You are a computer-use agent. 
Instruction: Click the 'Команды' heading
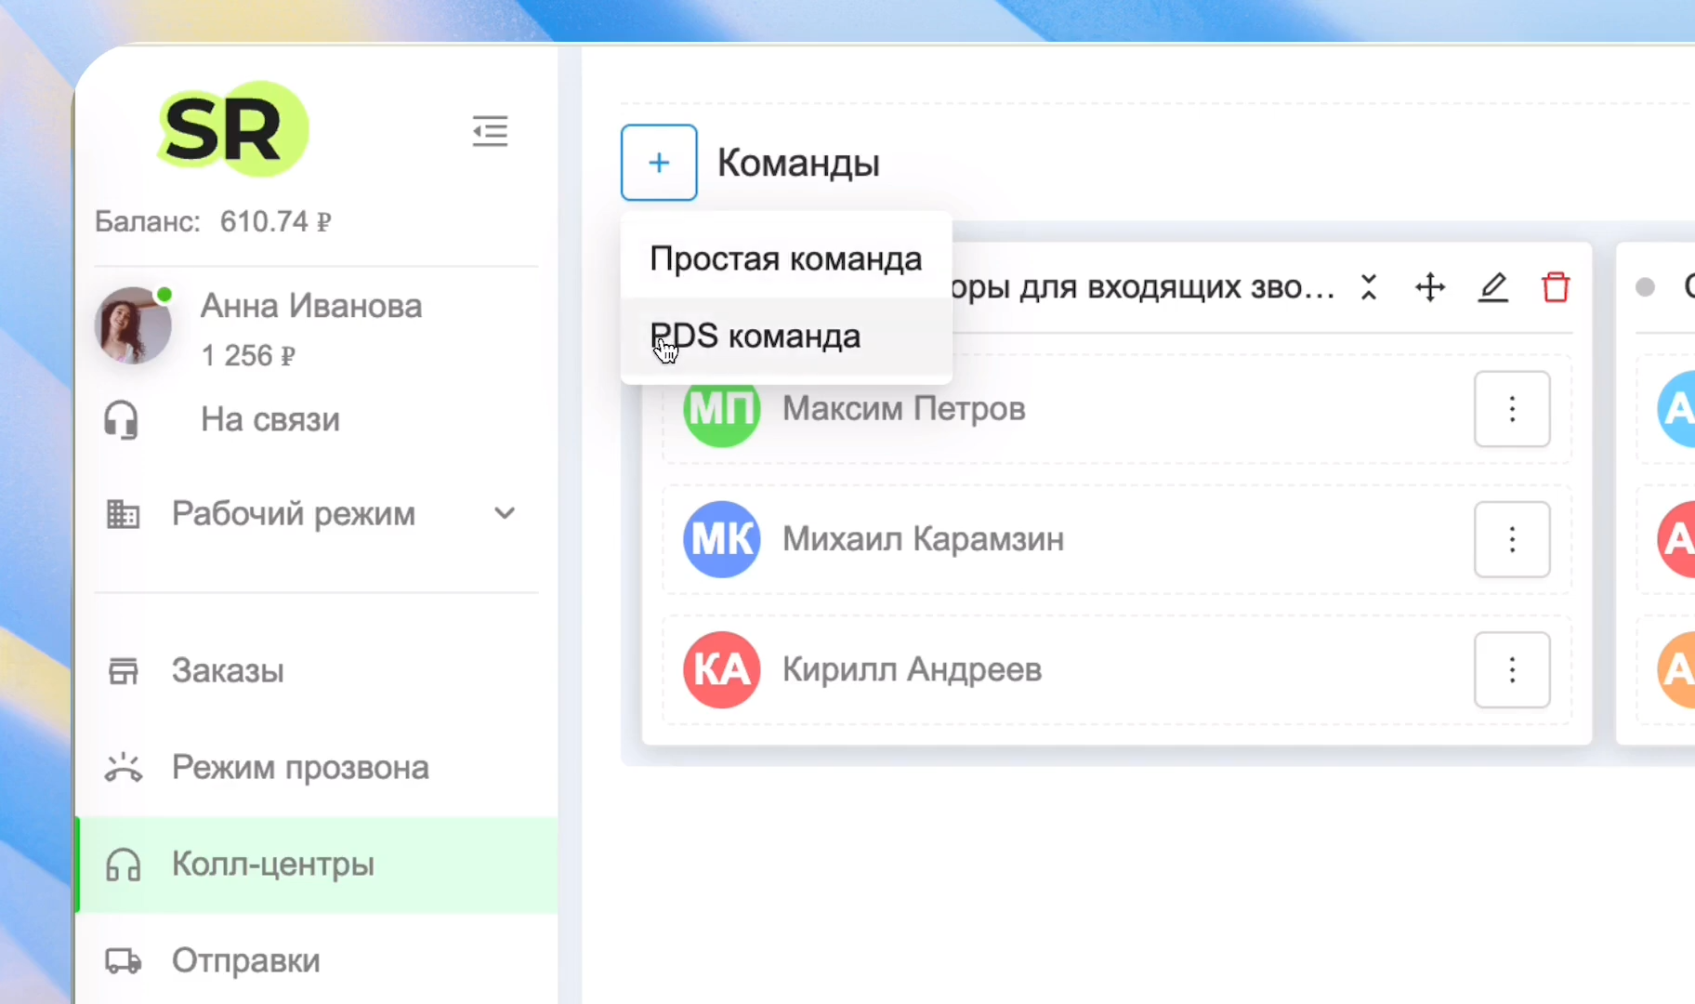point(798,163)
